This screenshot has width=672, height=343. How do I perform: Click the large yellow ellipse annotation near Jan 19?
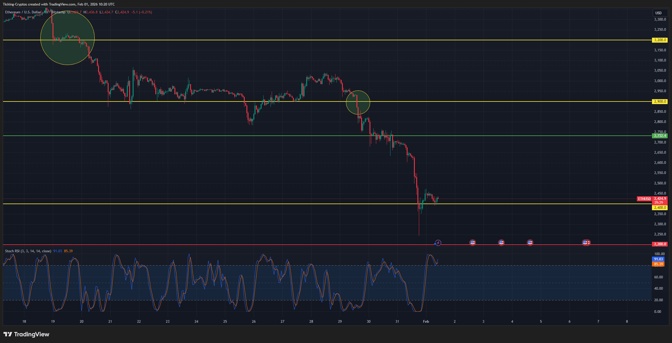click(x=67, y=37)
